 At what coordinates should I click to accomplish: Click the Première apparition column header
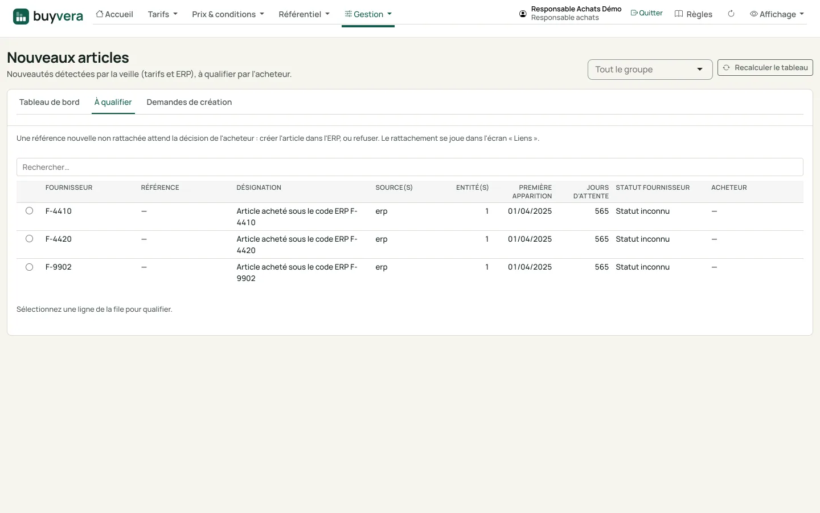(x=532, y=192)
